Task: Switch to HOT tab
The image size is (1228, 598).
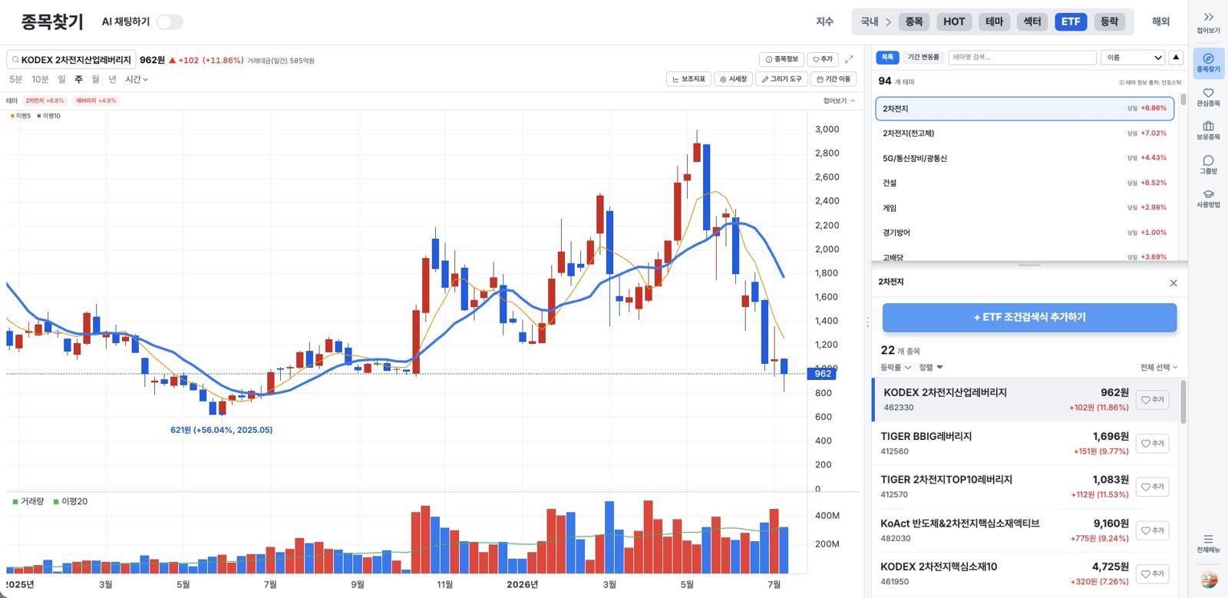Action: (954, 21)
